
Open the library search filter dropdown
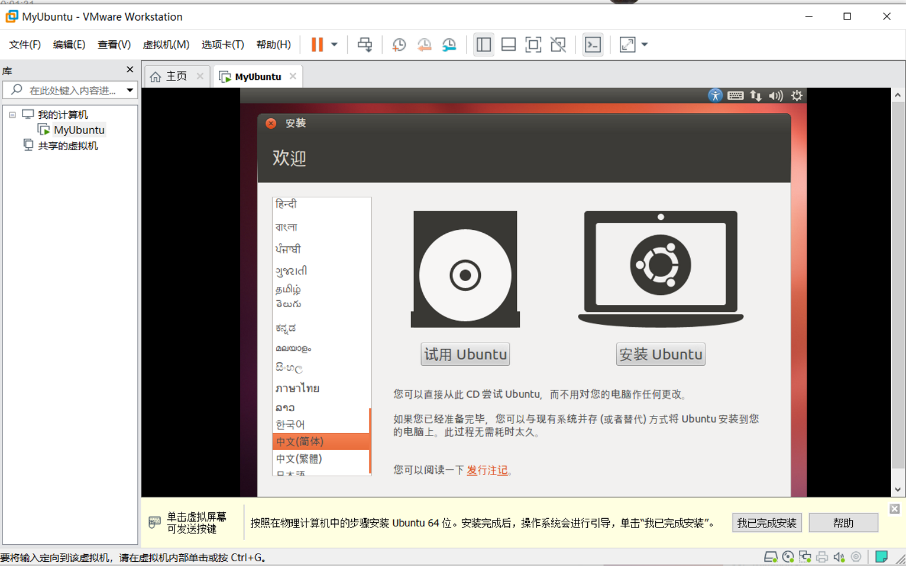(130, 90)
